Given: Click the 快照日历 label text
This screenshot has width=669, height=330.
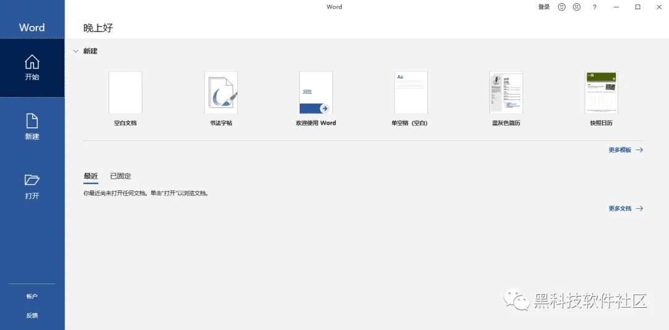Looking at the screenshot, I should pyautogui.click(x=601, y=123).
